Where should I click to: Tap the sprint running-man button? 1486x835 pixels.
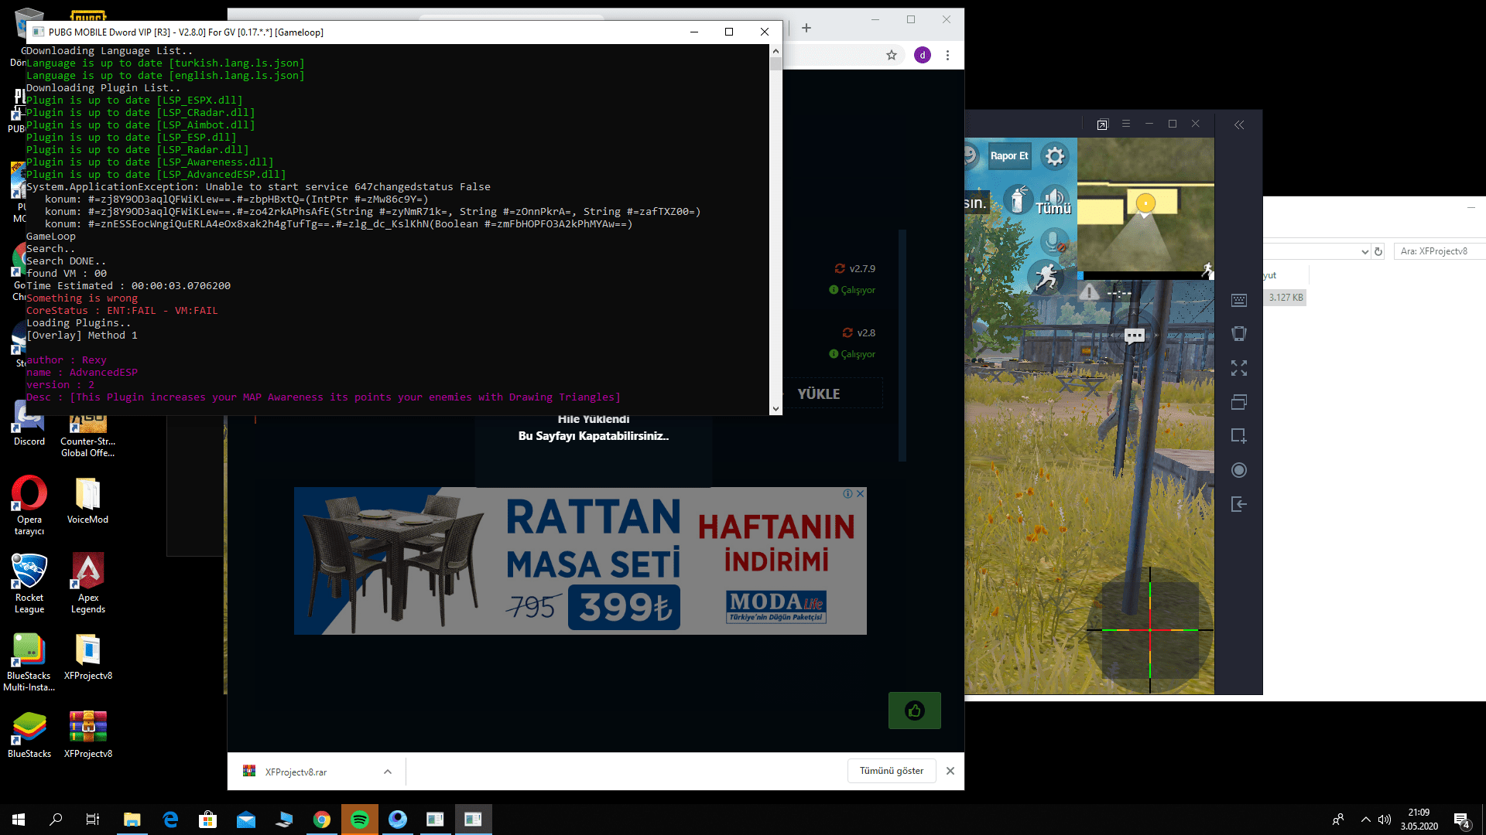point(1046,277)
